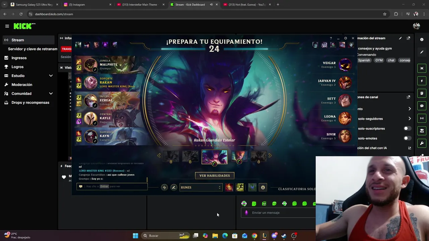The image size is (429, 241).
Task: Pop out stream information panel
Action: pyautogui.click(x=408, y=38)
